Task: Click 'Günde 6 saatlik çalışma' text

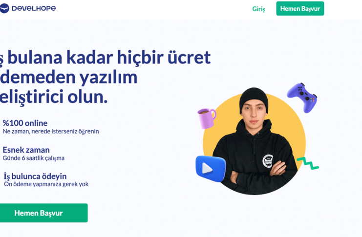Action: [34, 158]
